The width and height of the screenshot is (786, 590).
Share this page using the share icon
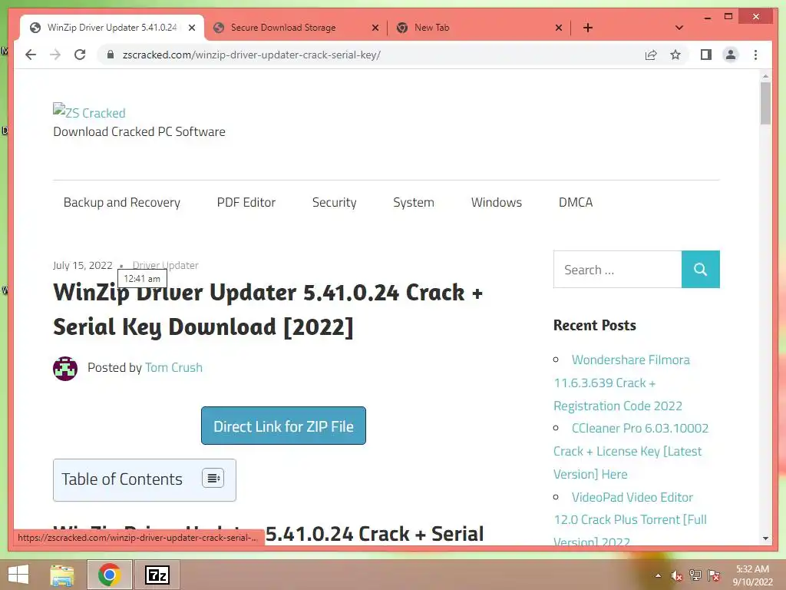click(651, 55)
